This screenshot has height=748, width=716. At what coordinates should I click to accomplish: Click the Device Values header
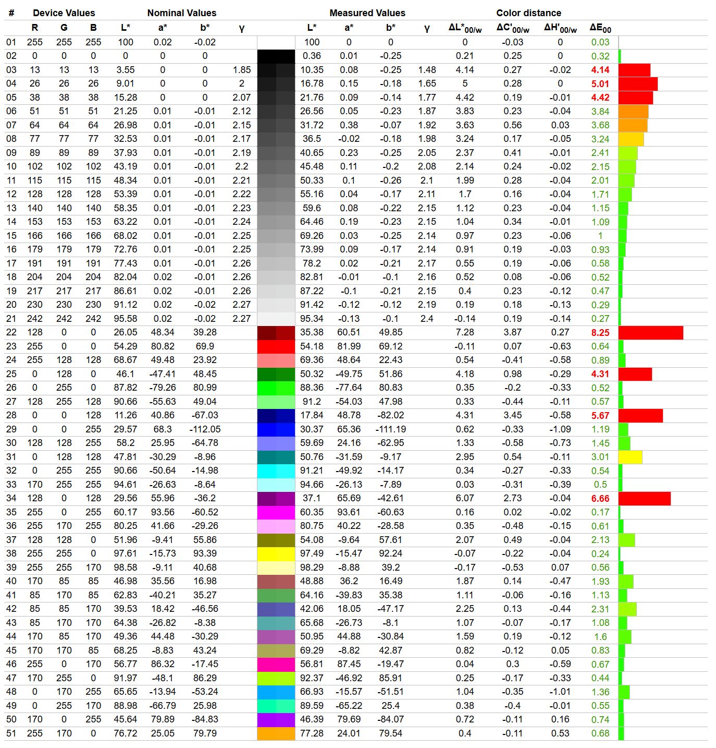pyautogui.click(x=64, y=13)
